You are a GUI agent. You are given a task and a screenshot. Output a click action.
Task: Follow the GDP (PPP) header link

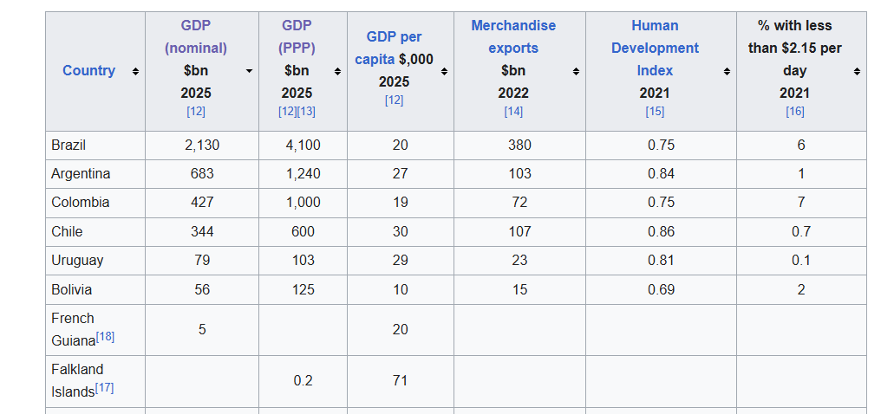point(297,37)
